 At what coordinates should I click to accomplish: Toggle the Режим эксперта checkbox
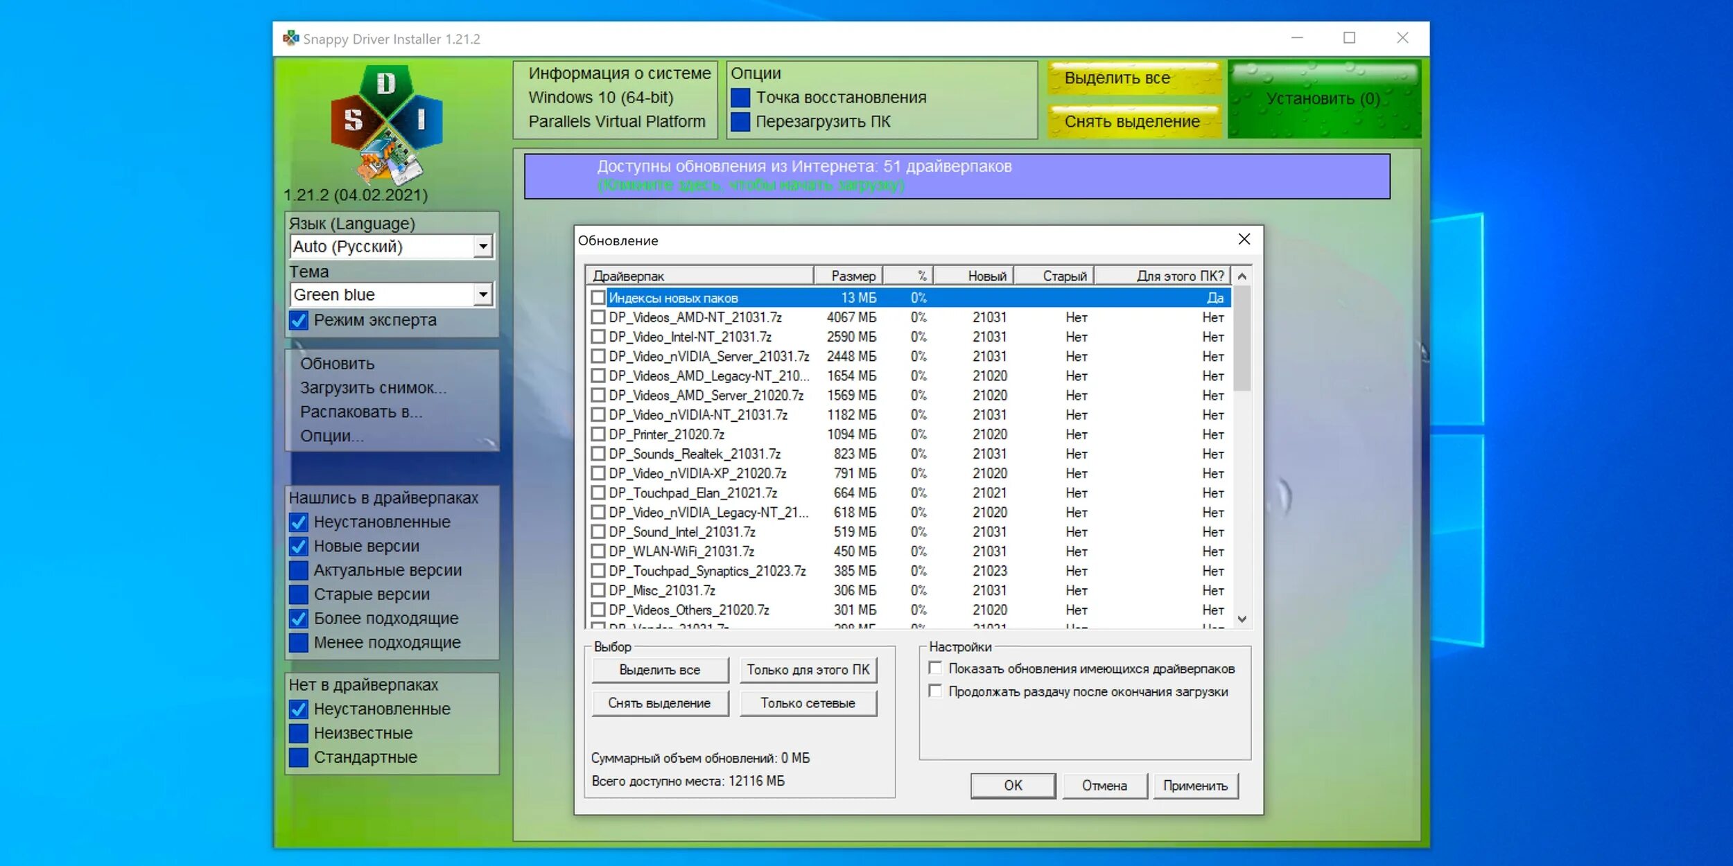pyautogui.click(x=299, y=320)
